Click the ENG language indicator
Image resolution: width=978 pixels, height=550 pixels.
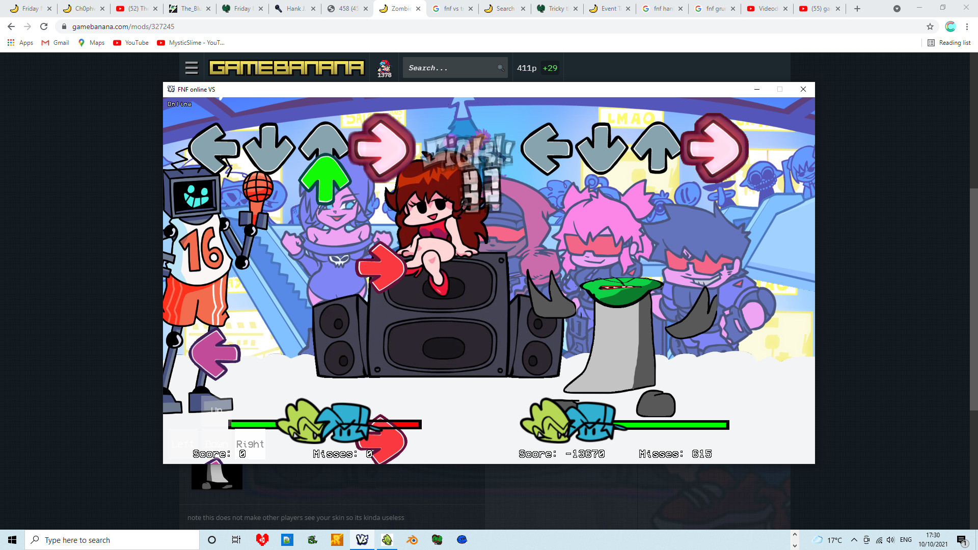906,540
